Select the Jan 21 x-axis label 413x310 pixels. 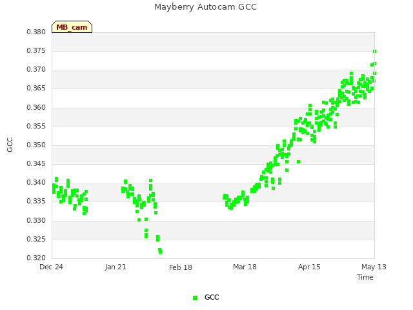coord(116,267)
